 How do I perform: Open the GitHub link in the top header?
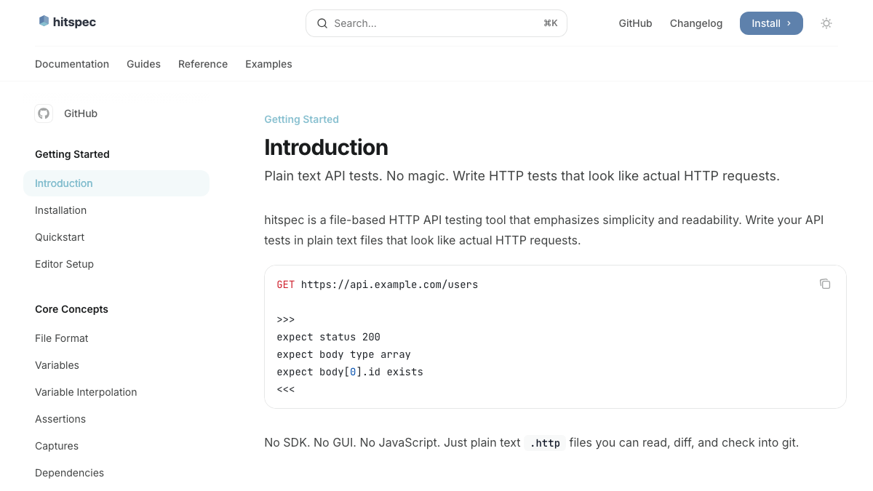pos(634,23)
